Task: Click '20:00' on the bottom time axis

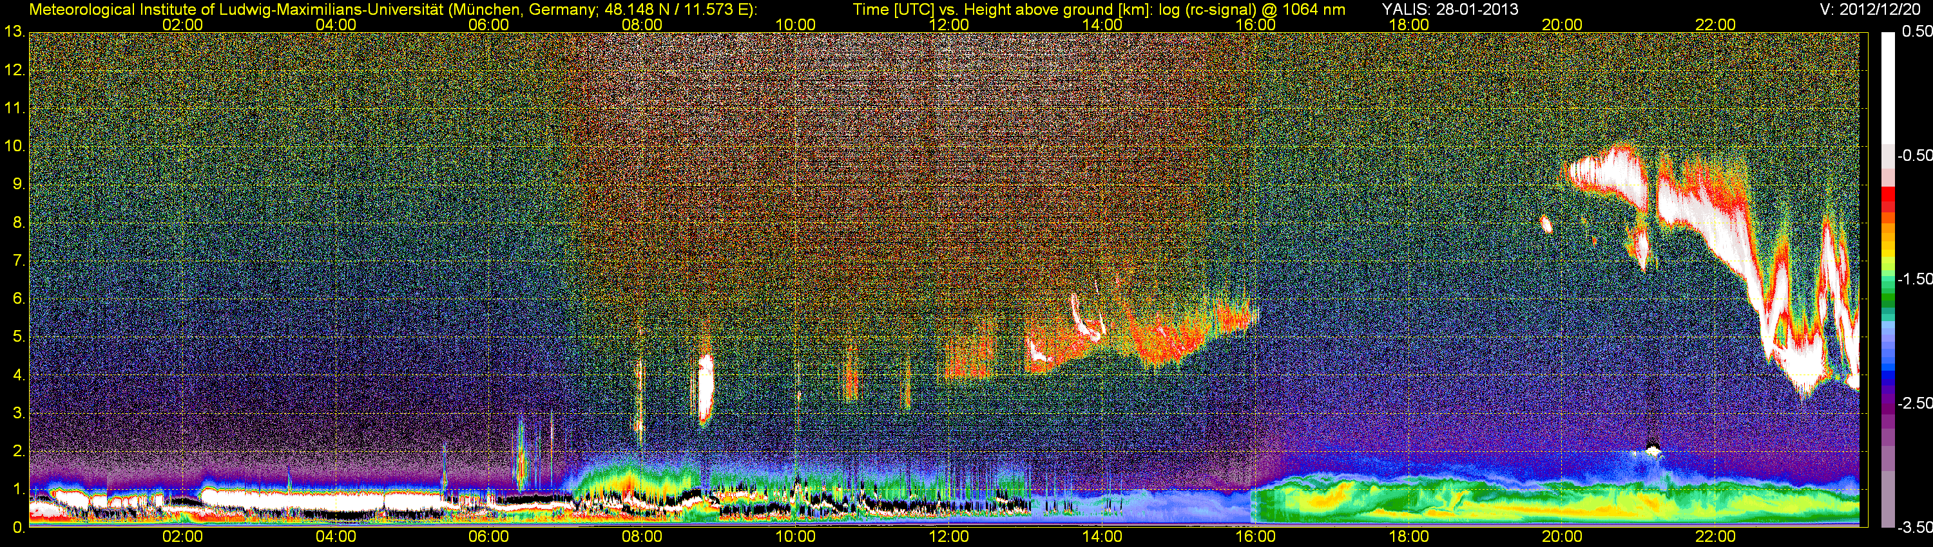Action: [x=1563, y=537]
